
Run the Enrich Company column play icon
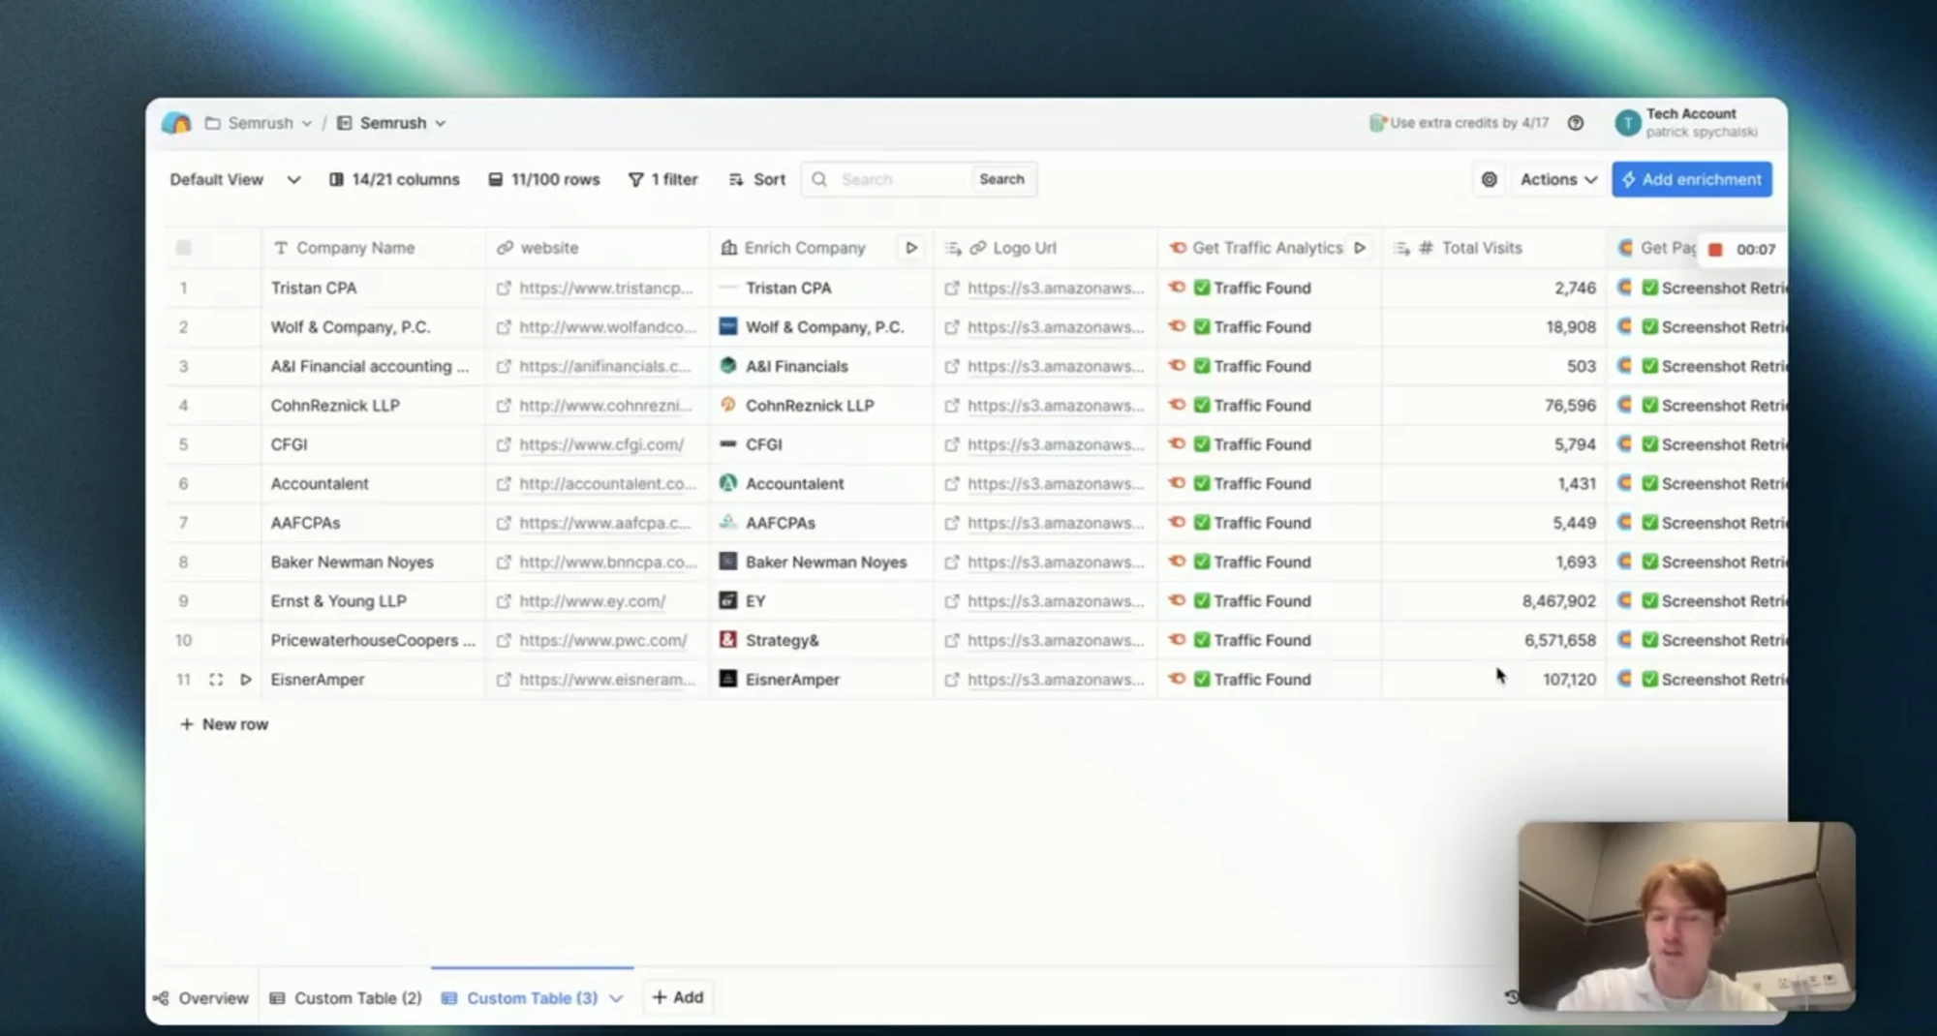(x=911, y=248)
